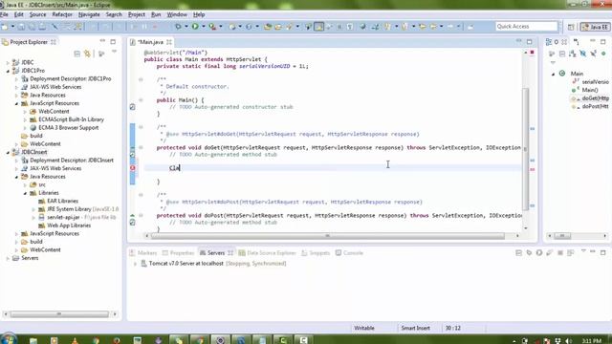Switch to the Data Source Explorer tab

268,253
